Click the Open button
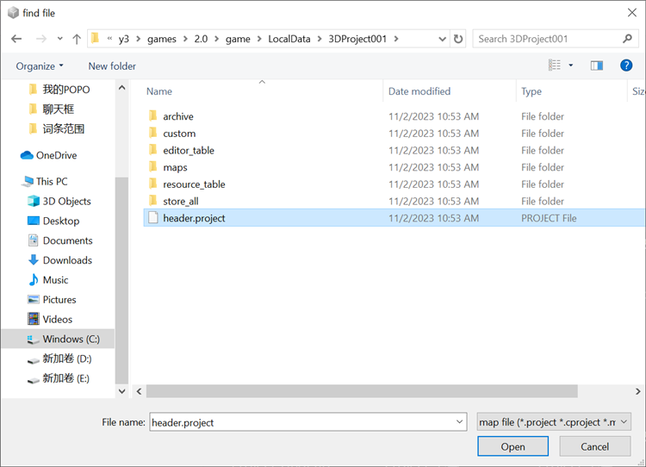The height and width of the screenshot is (467, 646). (x=513, y=446)
